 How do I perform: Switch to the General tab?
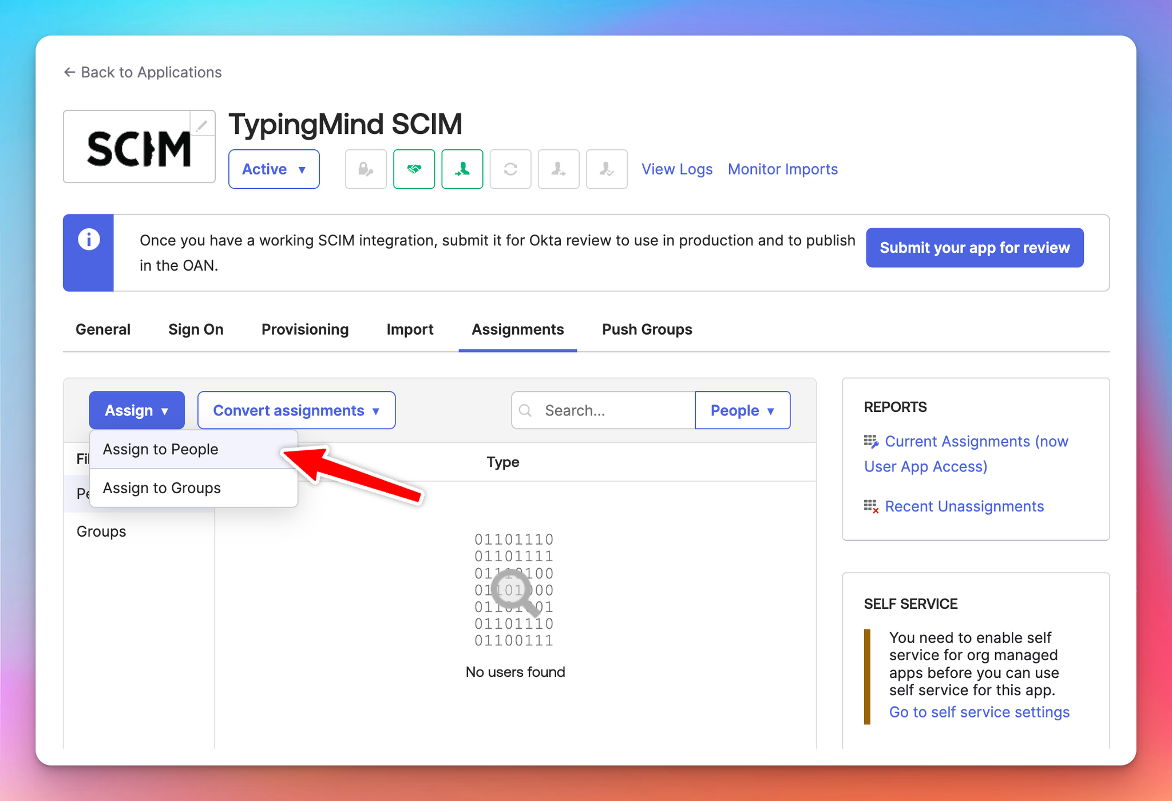[103, 330]
